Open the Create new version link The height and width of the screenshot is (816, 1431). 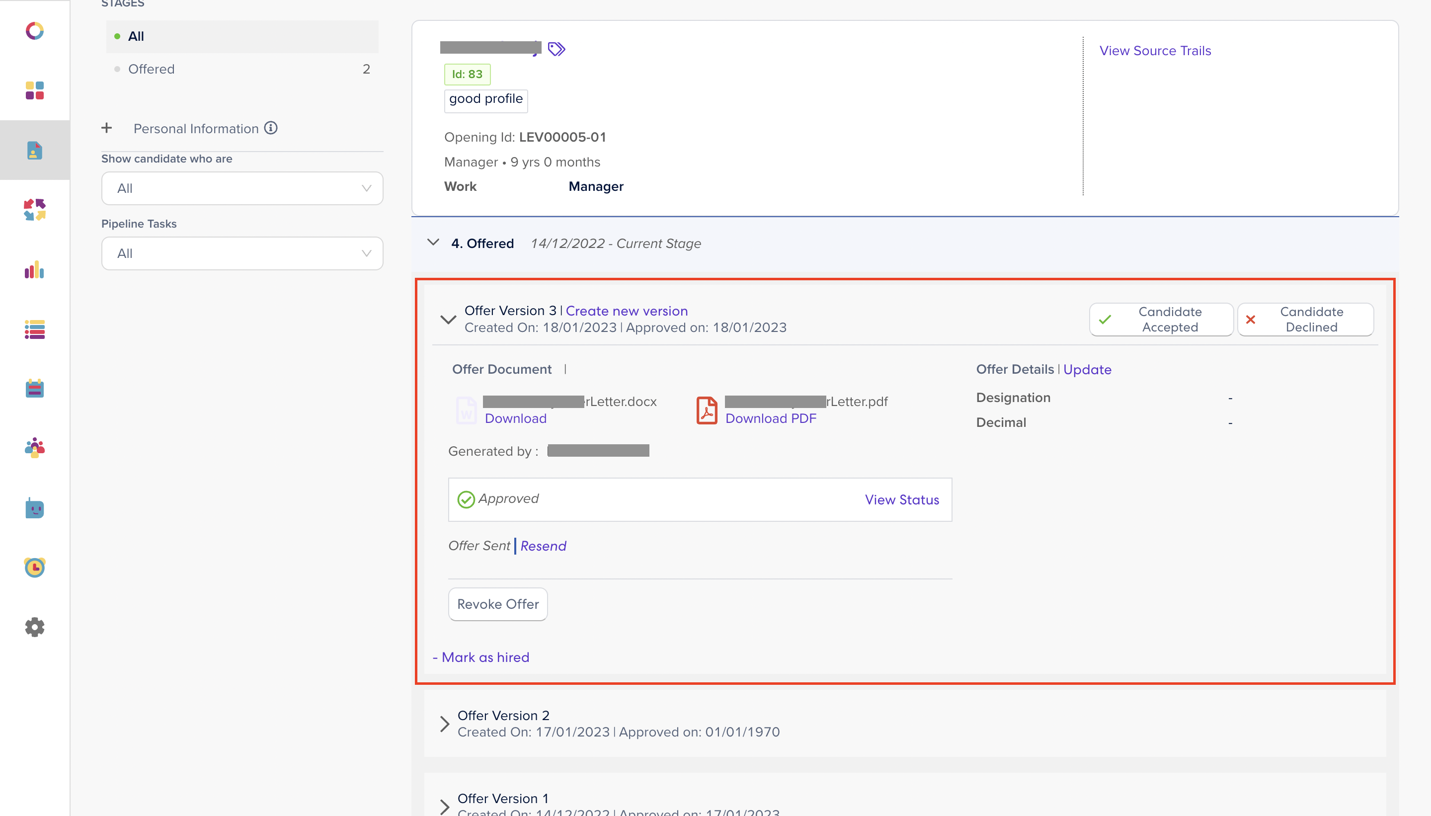[x=627, y=311]
